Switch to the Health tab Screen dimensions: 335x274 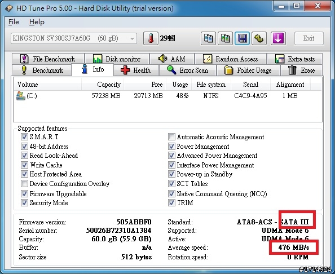click(x=136, y=70)
